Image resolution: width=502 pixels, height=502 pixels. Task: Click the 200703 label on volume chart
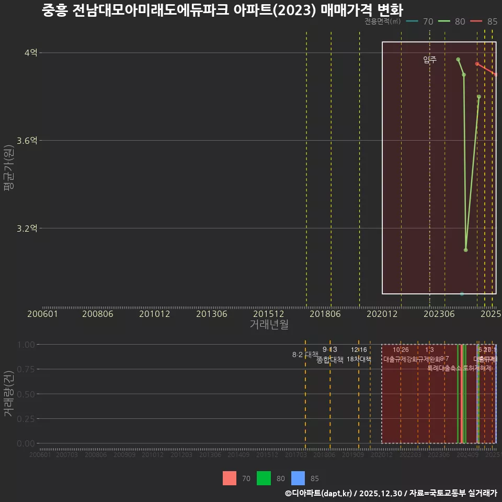67,454
